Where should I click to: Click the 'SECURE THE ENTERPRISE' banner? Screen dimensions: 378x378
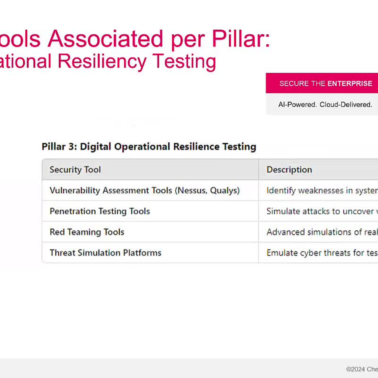[x=325, y=83]
